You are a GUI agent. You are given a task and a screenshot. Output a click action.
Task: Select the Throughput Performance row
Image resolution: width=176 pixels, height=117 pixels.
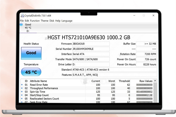tap(87, 88)
